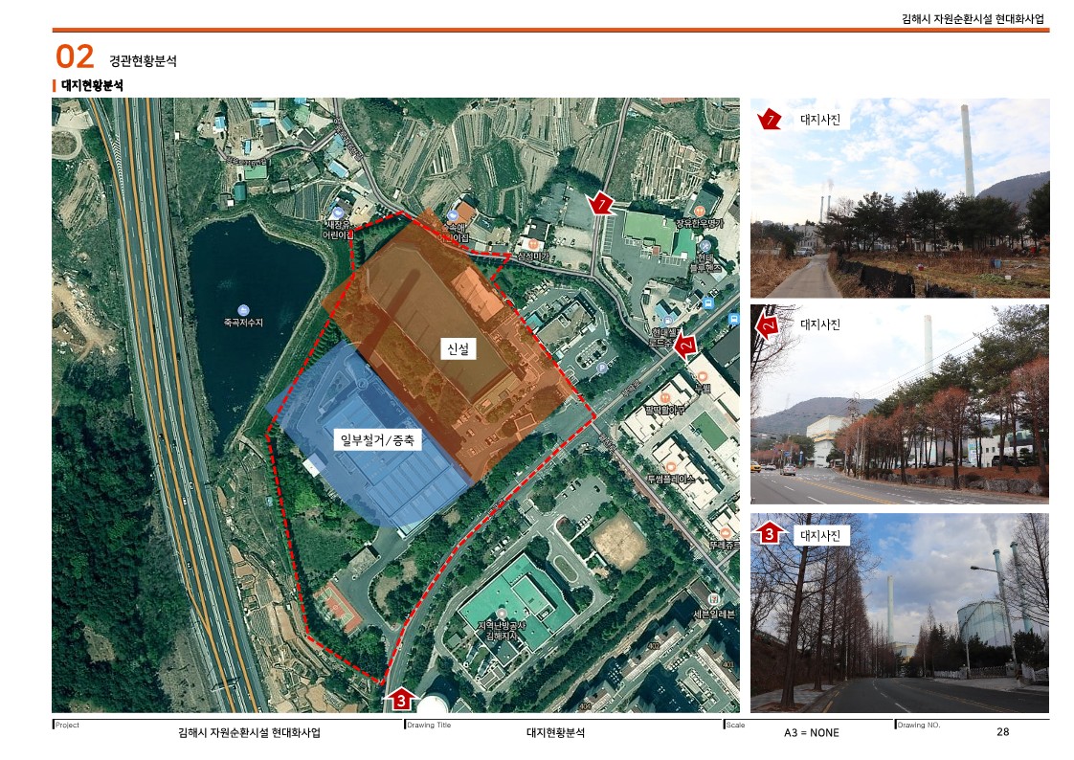Click arrow badge 7 beside top photo
Screen dimensions: 1074x760
[x=770, y=120]
